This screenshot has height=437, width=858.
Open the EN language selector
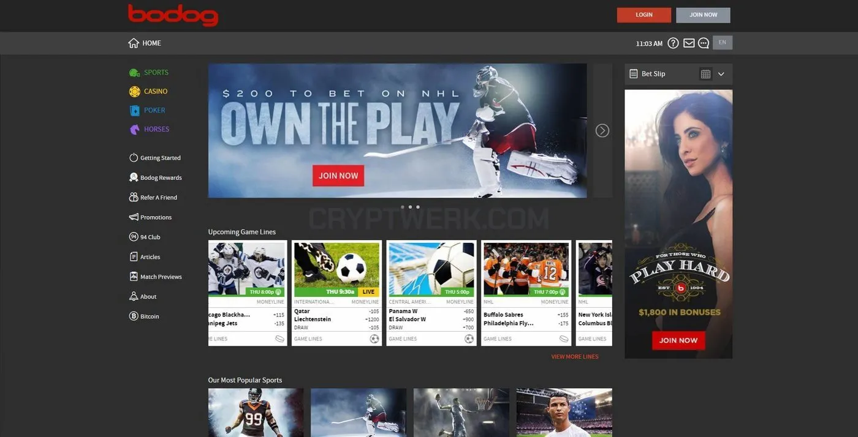723,43
